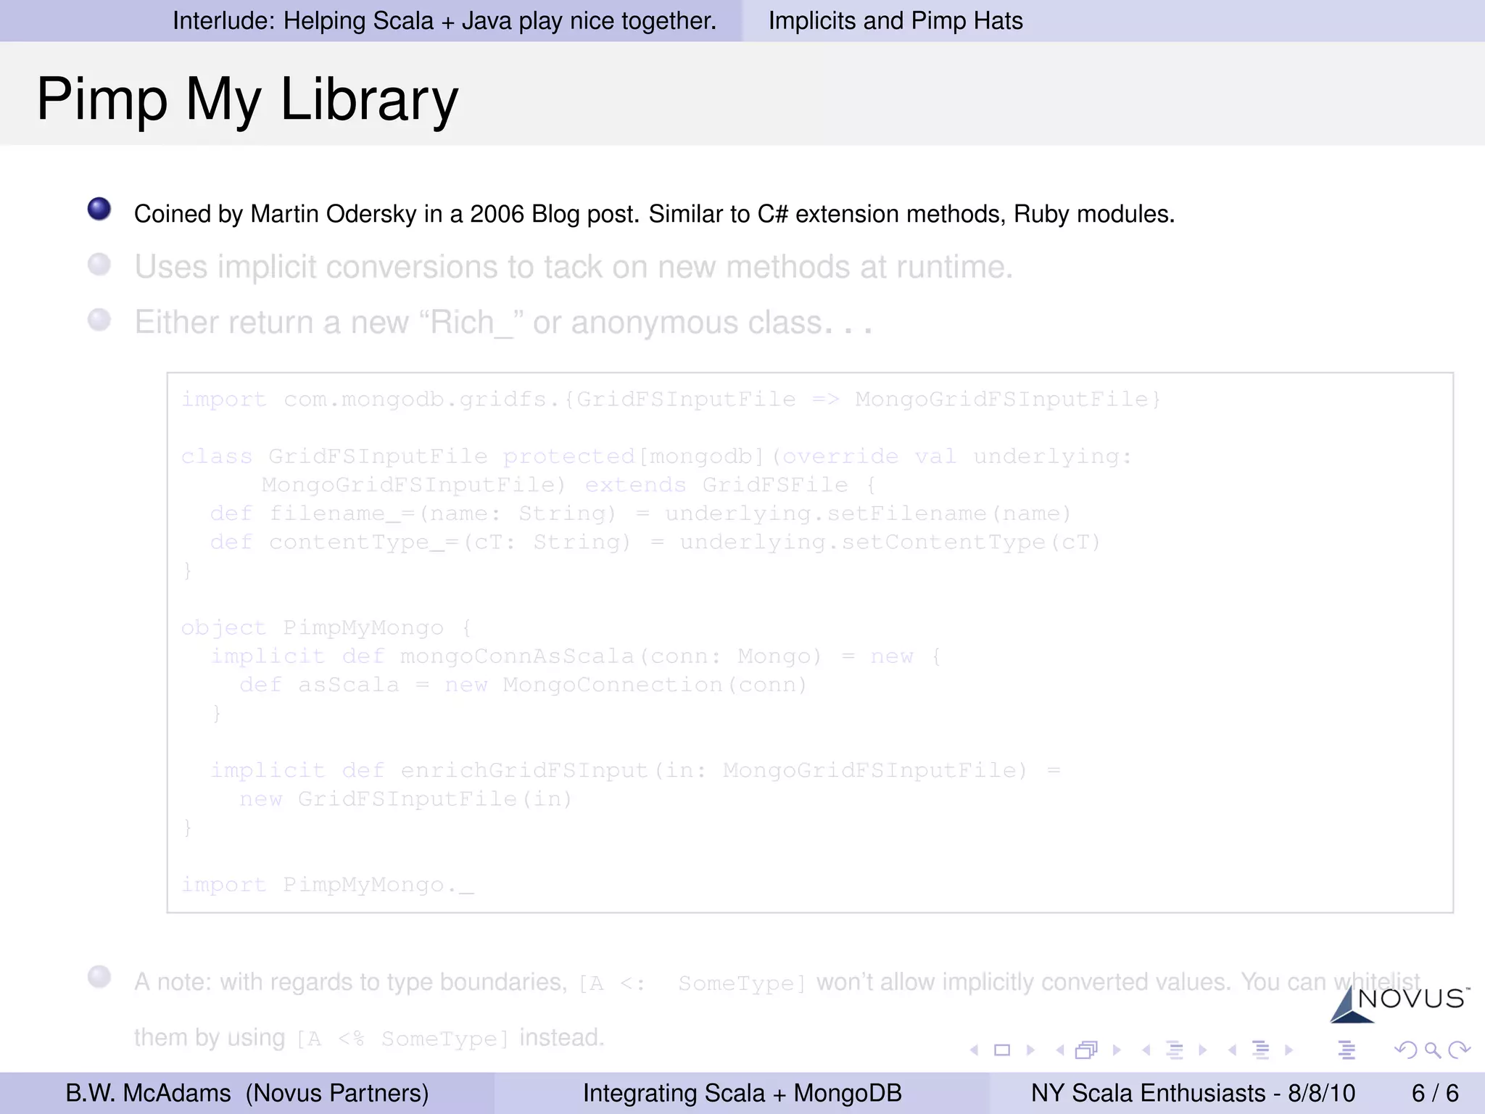Click the 'def filename_=' code line
Viewport: 1485px width, 1114px height.
(x=641, y=513)
